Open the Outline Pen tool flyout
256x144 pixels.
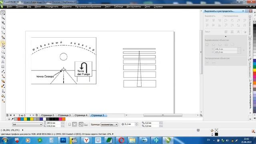(3, 91)
